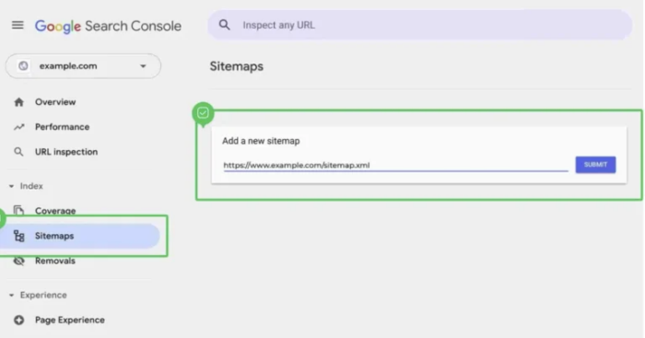The image size is (645, 338).
Task: Click the Page Experience plus-circle icon
Action: [19, 321]
